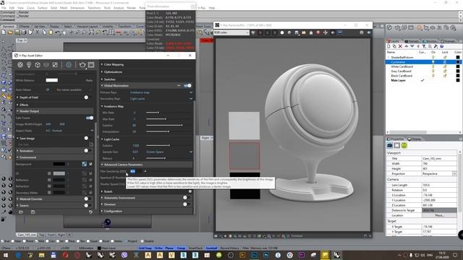The height and width of the screenshot is (260, 463).
Task: Click the Background texture map icon
Action: (85, 164)
